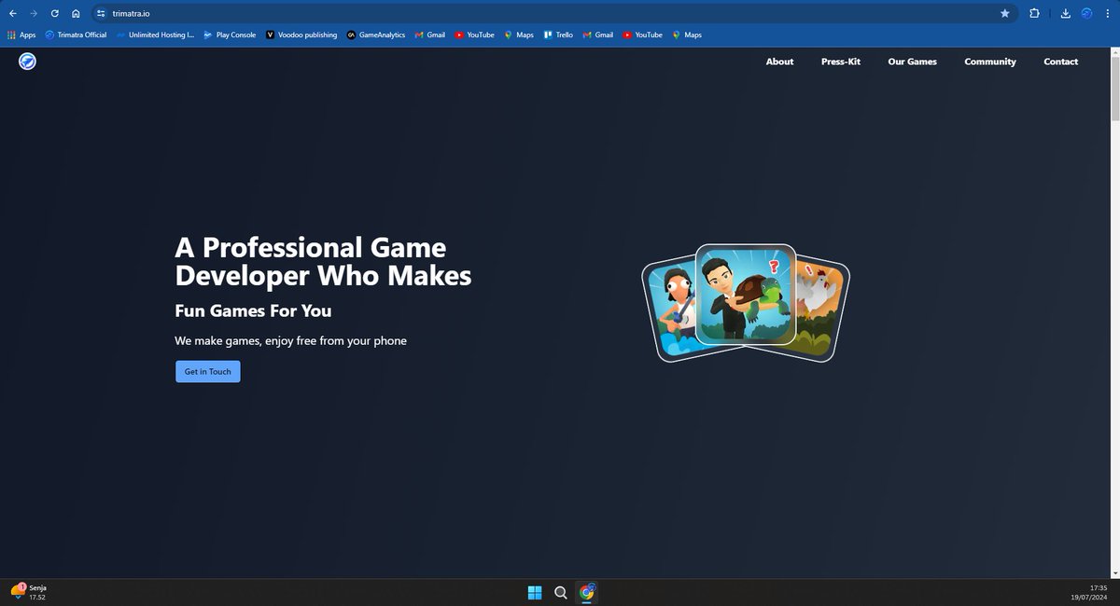The width and height of the screenshot is (1120, 606).
Task: Click the Chrome icon in the taskbar
Action: (x=587, y=592)
